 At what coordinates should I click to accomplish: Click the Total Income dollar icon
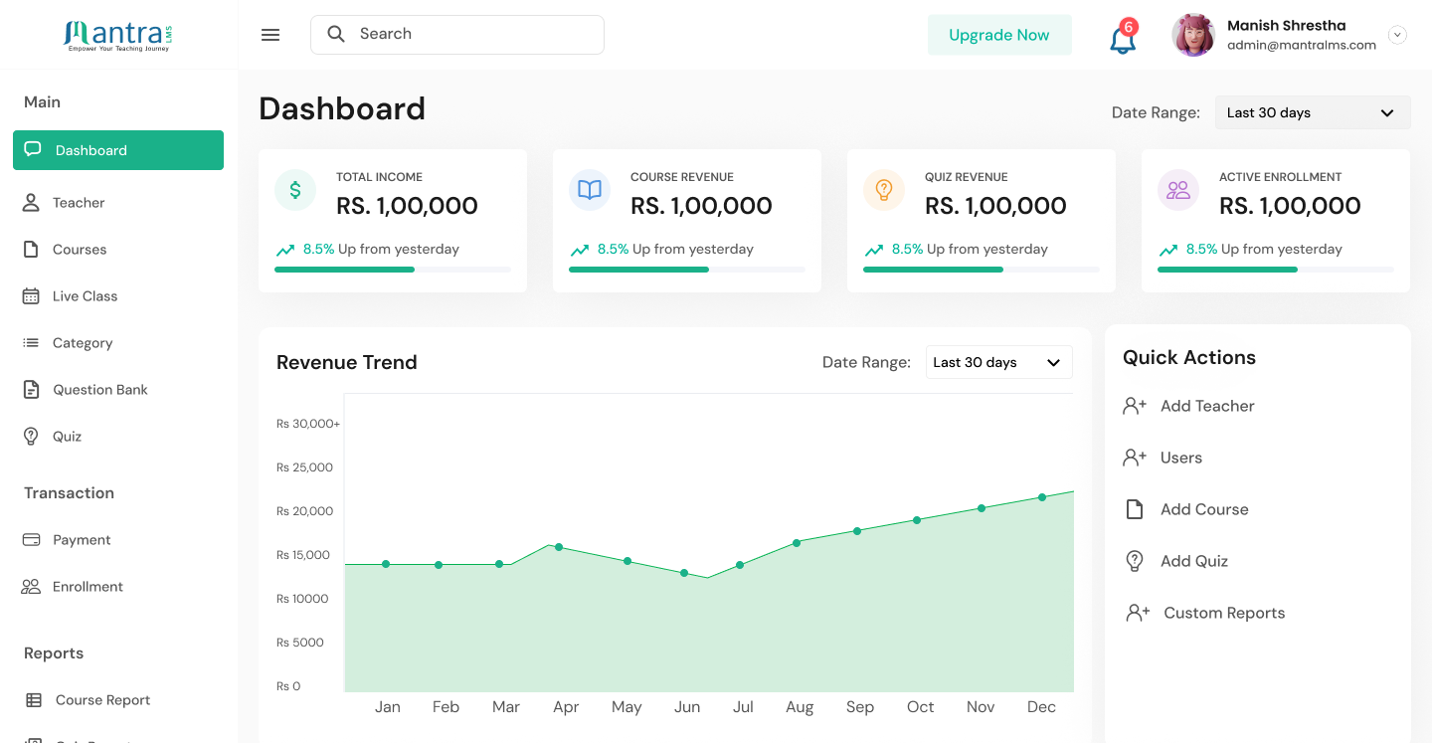pyautogui.click(x=295, y=190)
